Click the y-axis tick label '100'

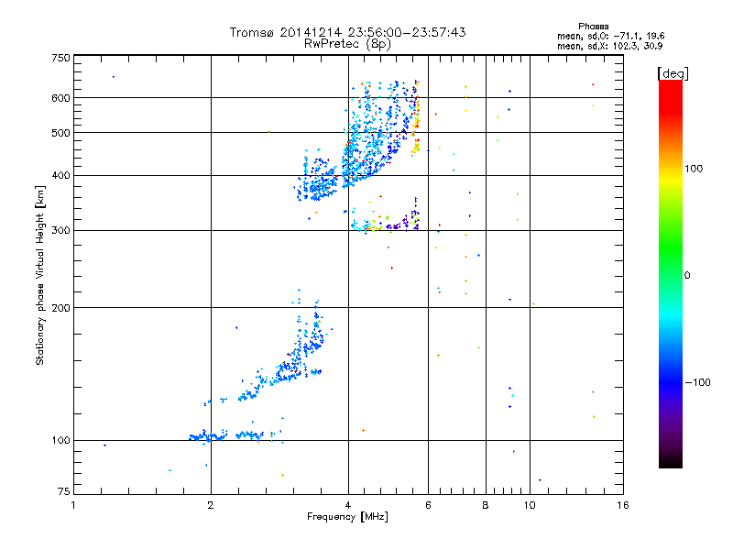pos(60,440)
